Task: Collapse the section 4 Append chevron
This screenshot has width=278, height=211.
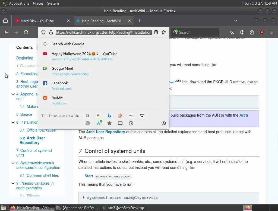Action: [13, 94]
